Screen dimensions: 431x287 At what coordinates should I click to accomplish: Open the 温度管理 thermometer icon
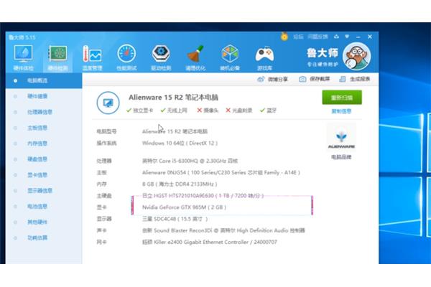point(92,54)
